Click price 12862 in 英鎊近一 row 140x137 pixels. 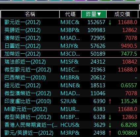click(x=130, y=30)
